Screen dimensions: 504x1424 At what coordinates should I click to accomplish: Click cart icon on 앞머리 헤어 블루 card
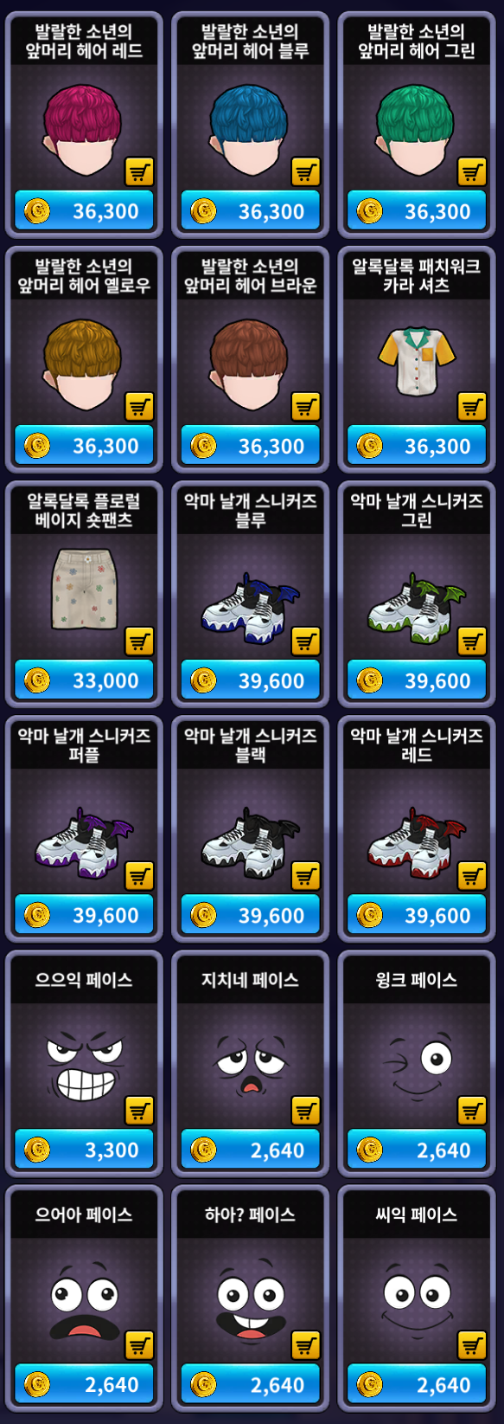(x=305, y=171)
